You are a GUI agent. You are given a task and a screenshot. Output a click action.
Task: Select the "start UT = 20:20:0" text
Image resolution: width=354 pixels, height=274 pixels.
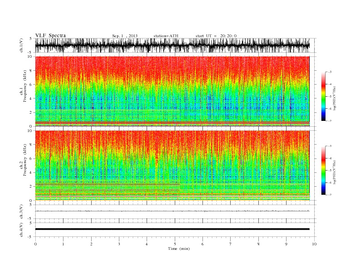click(x=216, y=36)
